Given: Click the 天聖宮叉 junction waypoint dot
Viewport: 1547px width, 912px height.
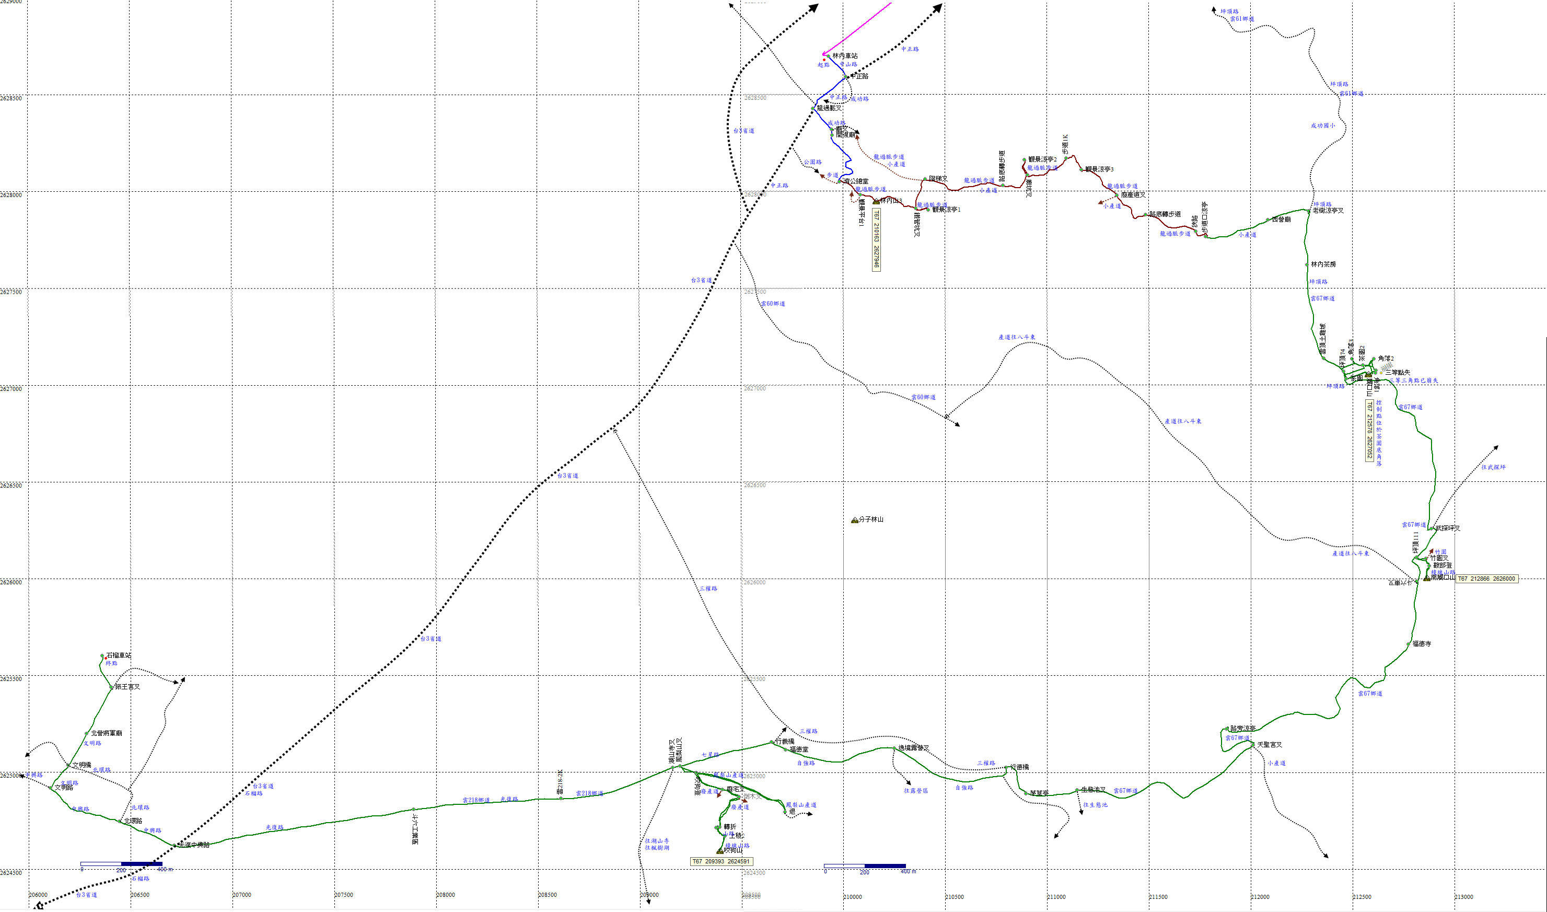Looking at the screenshot, I should (x=1253, y=744).
